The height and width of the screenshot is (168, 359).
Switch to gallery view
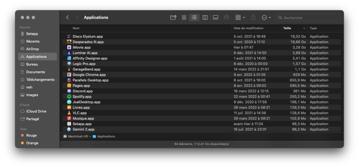point(215,18)
